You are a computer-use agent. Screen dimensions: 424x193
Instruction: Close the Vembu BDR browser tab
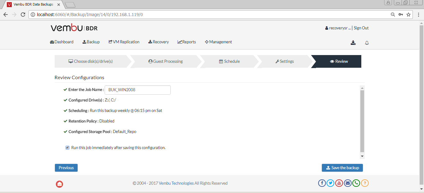click(59, 5)
